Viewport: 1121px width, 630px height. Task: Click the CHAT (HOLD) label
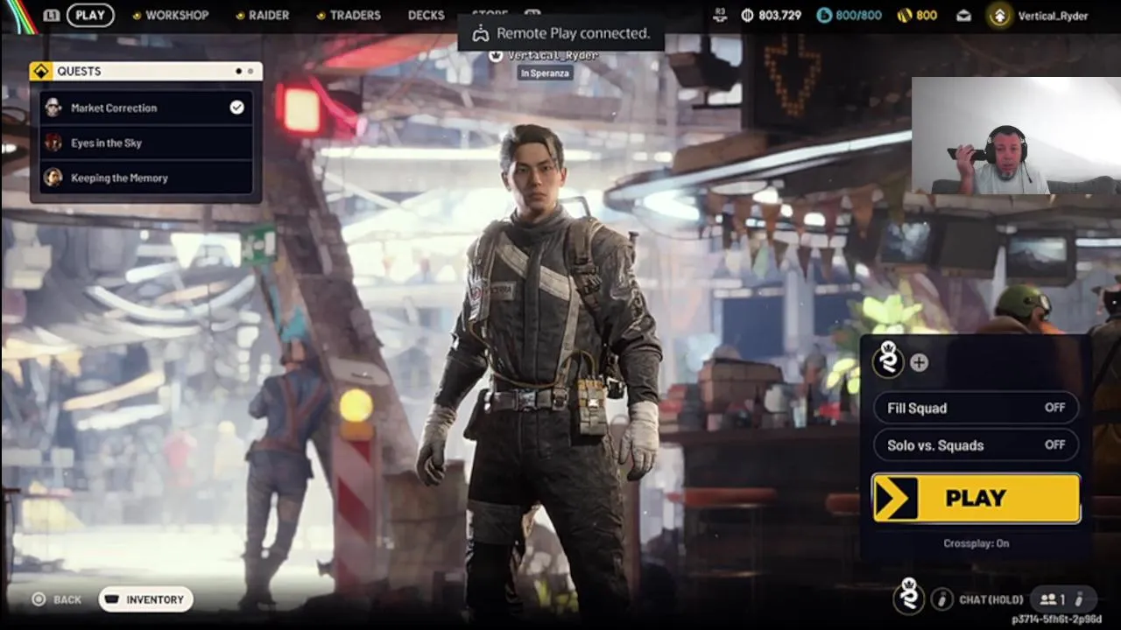tap(991, 599)
